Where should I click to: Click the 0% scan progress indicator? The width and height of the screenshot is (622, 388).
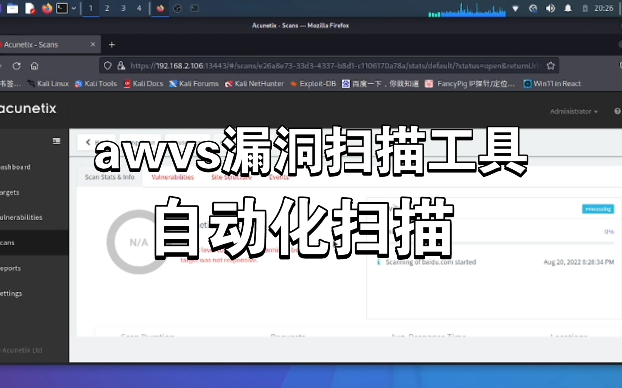click(610, 232)
